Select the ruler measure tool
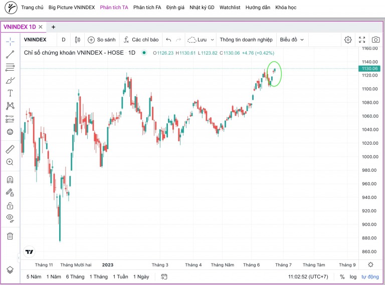Image resolution: width=385 pixels, height=285 pixels. [10, 149]
